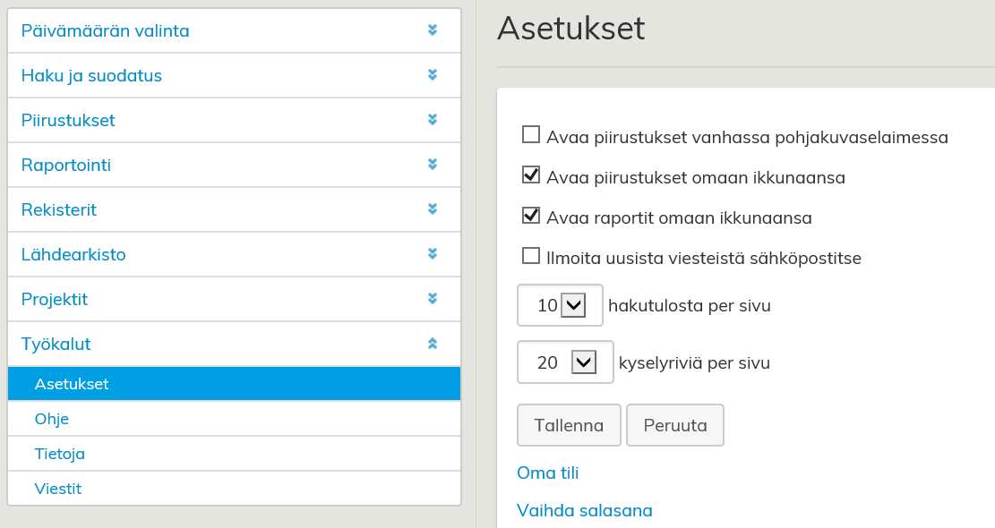
Task: Uncheck Avaa raportit omaan ikkunaansa
Action: tap(531, 216)
